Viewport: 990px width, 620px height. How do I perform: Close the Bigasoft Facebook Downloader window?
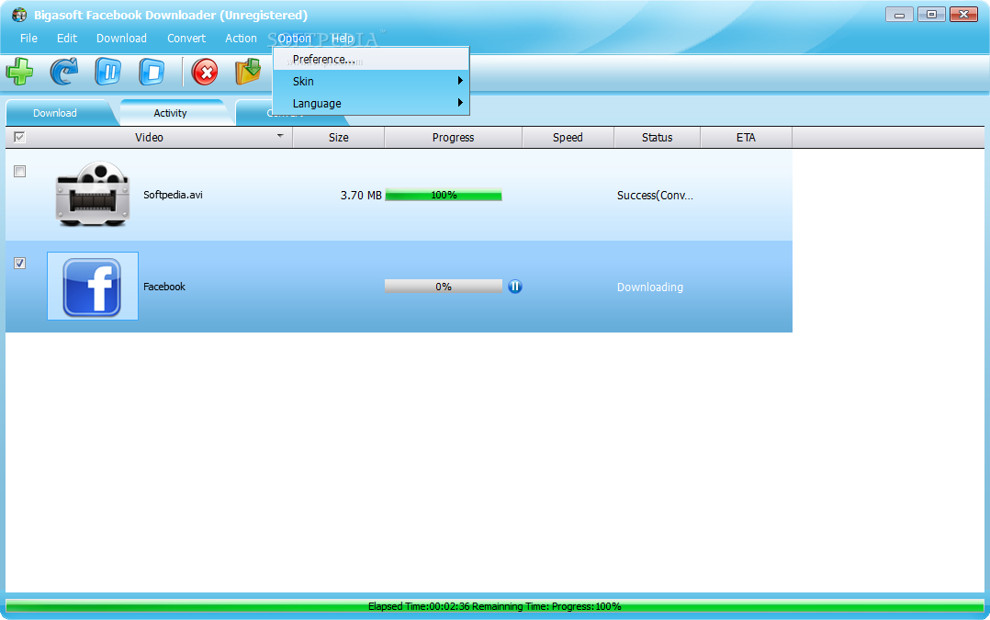(964, 14)
